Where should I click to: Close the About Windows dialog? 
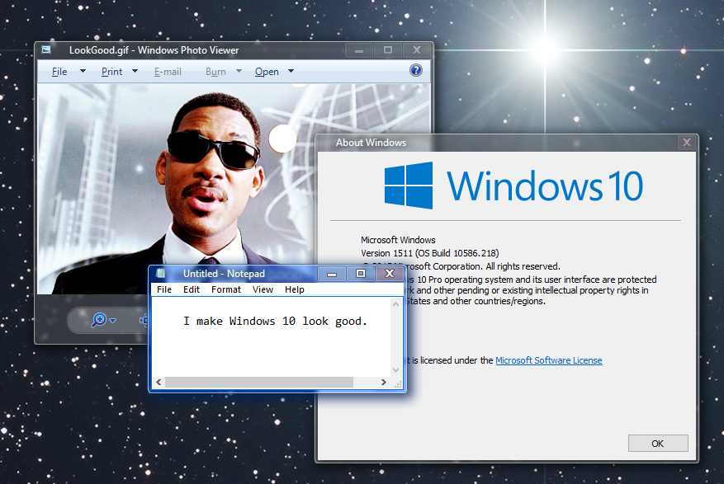(x=687, y=143)
